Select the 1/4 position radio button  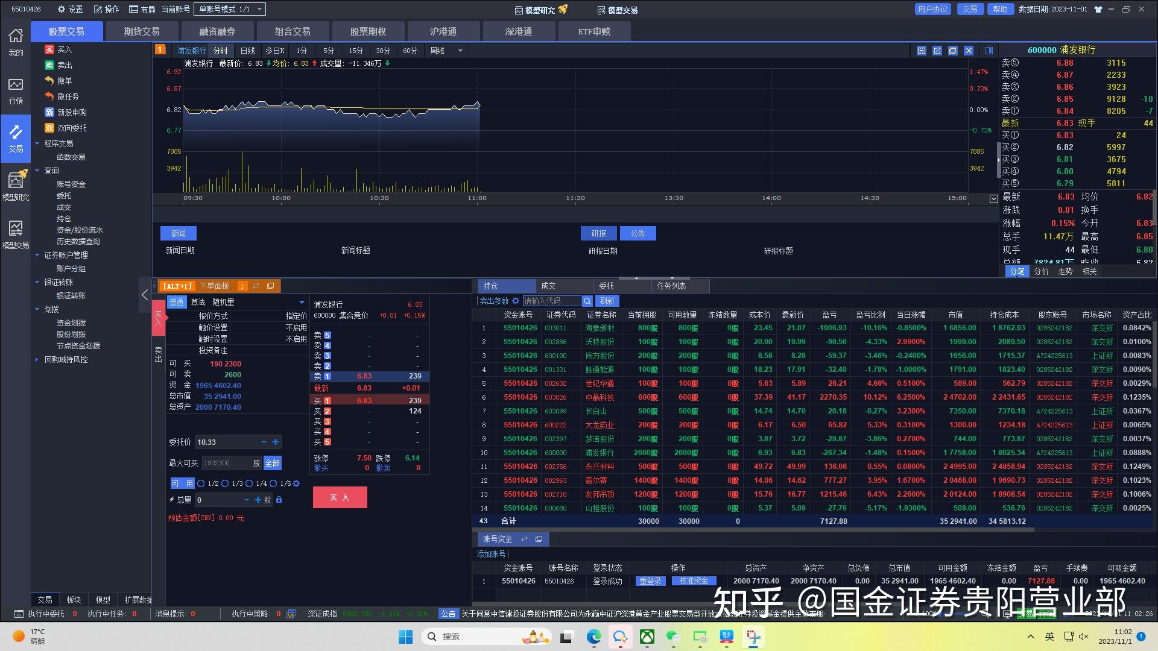(x=249, y=483)
